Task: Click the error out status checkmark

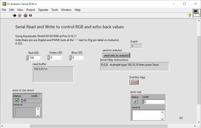Action: click(x=135, y=101)
